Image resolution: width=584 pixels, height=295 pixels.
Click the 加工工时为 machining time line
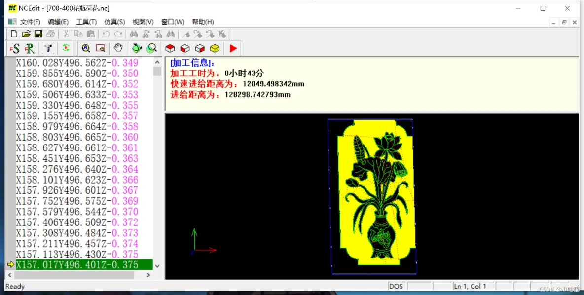[x=217, y=73]
